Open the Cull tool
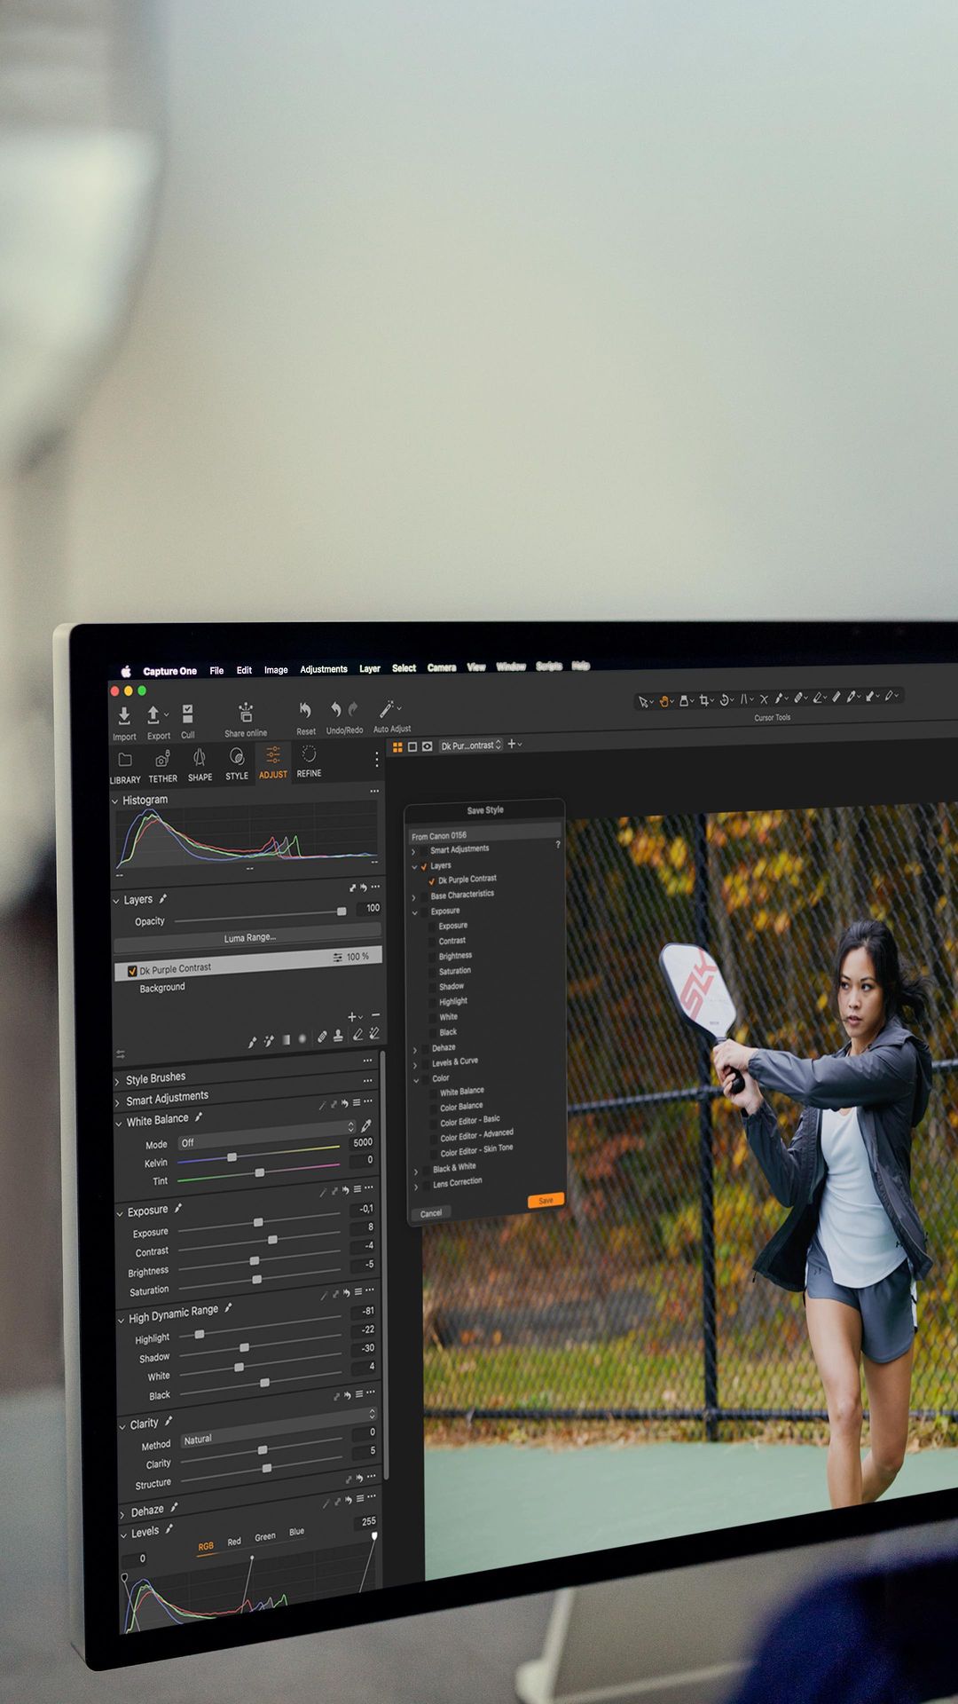 click(x=188, y=714)
